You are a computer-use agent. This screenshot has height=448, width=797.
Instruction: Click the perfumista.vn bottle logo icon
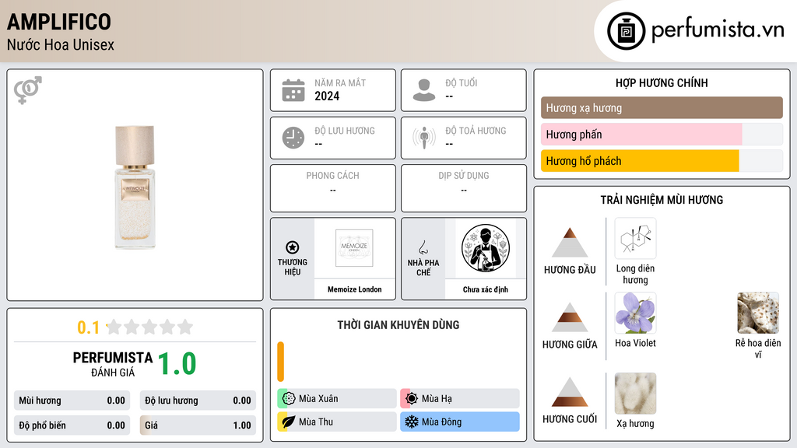626,31
